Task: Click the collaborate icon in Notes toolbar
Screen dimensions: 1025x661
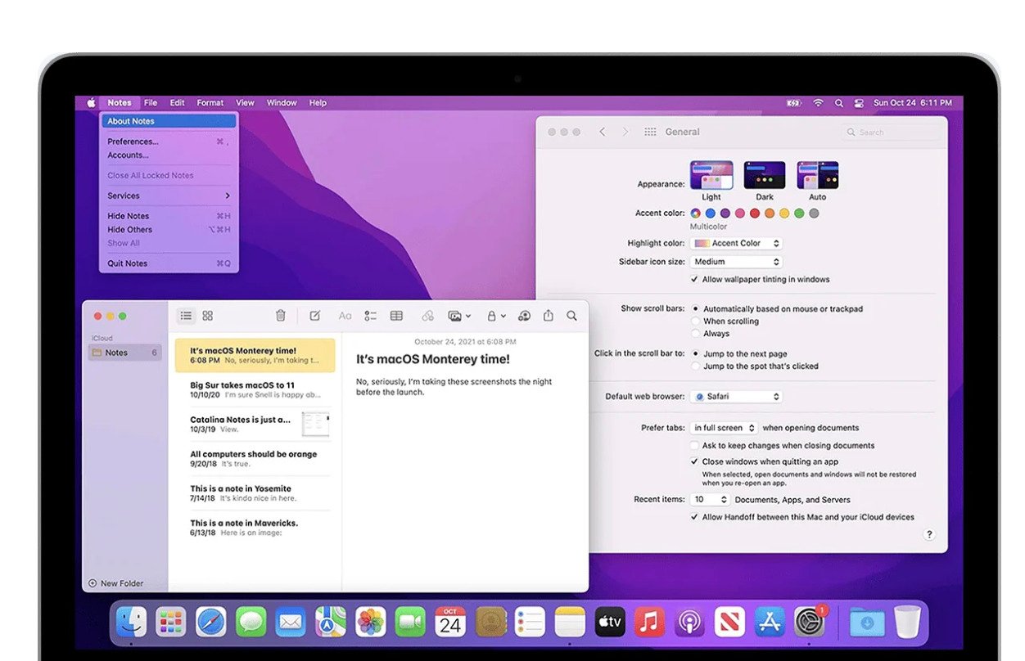Action: [x=525, y=316]
